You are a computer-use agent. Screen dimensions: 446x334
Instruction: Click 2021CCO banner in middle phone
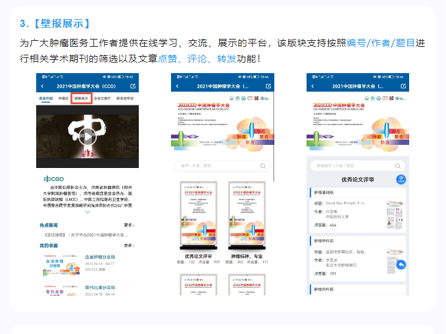point(222,125)
